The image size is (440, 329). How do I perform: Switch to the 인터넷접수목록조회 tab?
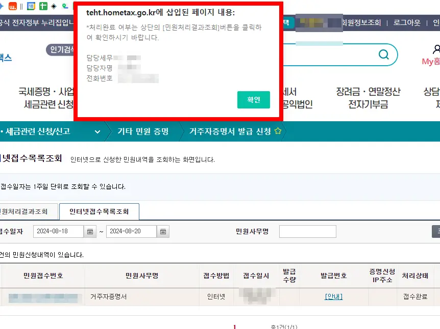(99, 211)
